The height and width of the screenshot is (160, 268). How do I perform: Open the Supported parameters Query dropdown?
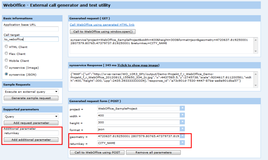31,117
